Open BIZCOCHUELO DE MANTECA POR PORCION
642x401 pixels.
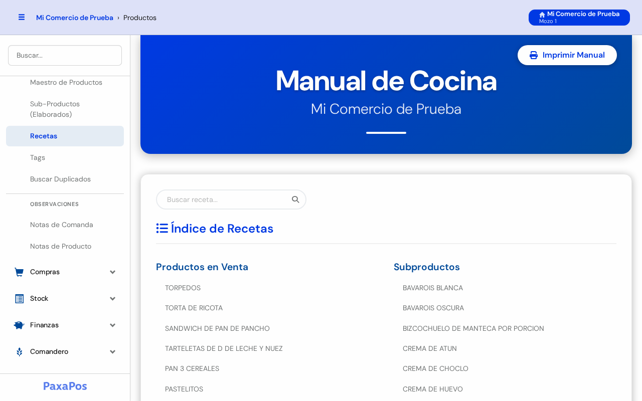tap(473, 328)
